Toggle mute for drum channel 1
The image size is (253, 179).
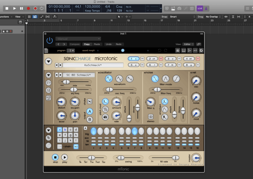pyautogui.click(x=142, y=59)
